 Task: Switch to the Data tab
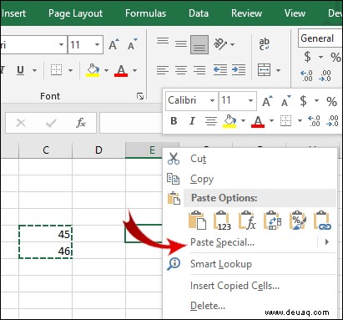pyautogui.click(x=199, y=13)
